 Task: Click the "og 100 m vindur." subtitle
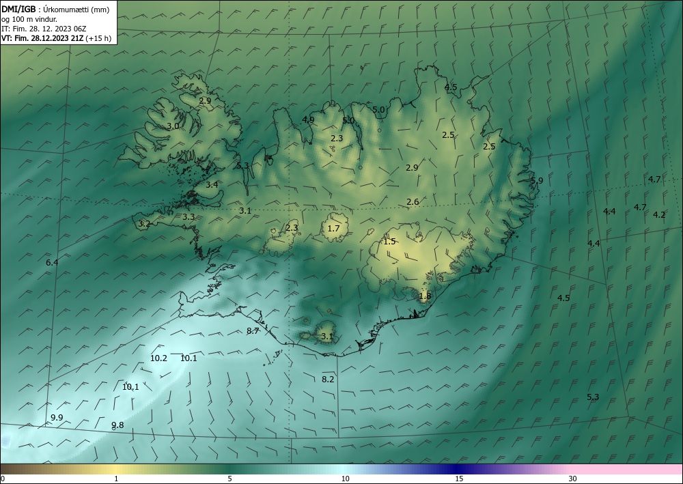[x=29, y=18]
